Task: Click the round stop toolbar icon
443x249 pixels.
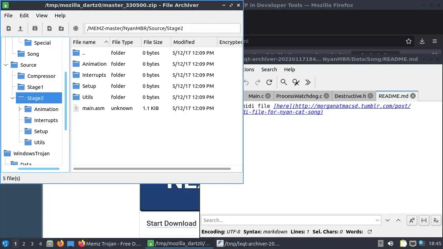Action: click(x=76, y=28)
